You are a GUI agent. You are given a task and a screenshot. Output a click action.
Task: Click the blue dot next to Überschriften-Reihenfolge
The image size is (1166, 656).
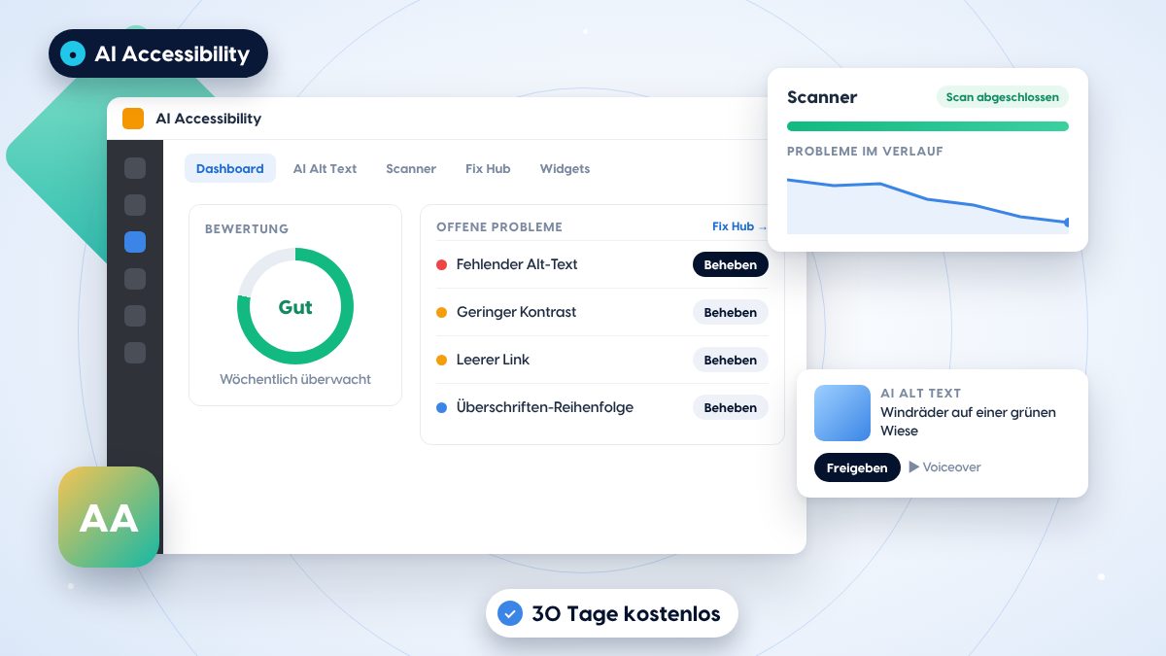pyautogui.click(x=441, y=407)
